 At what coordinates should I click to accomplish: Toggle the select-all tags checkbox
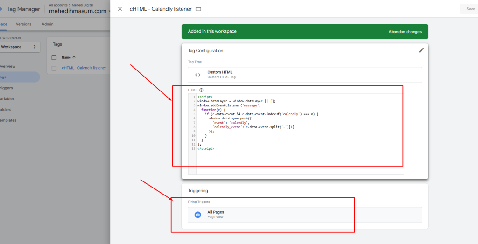[x=54, y=57]
